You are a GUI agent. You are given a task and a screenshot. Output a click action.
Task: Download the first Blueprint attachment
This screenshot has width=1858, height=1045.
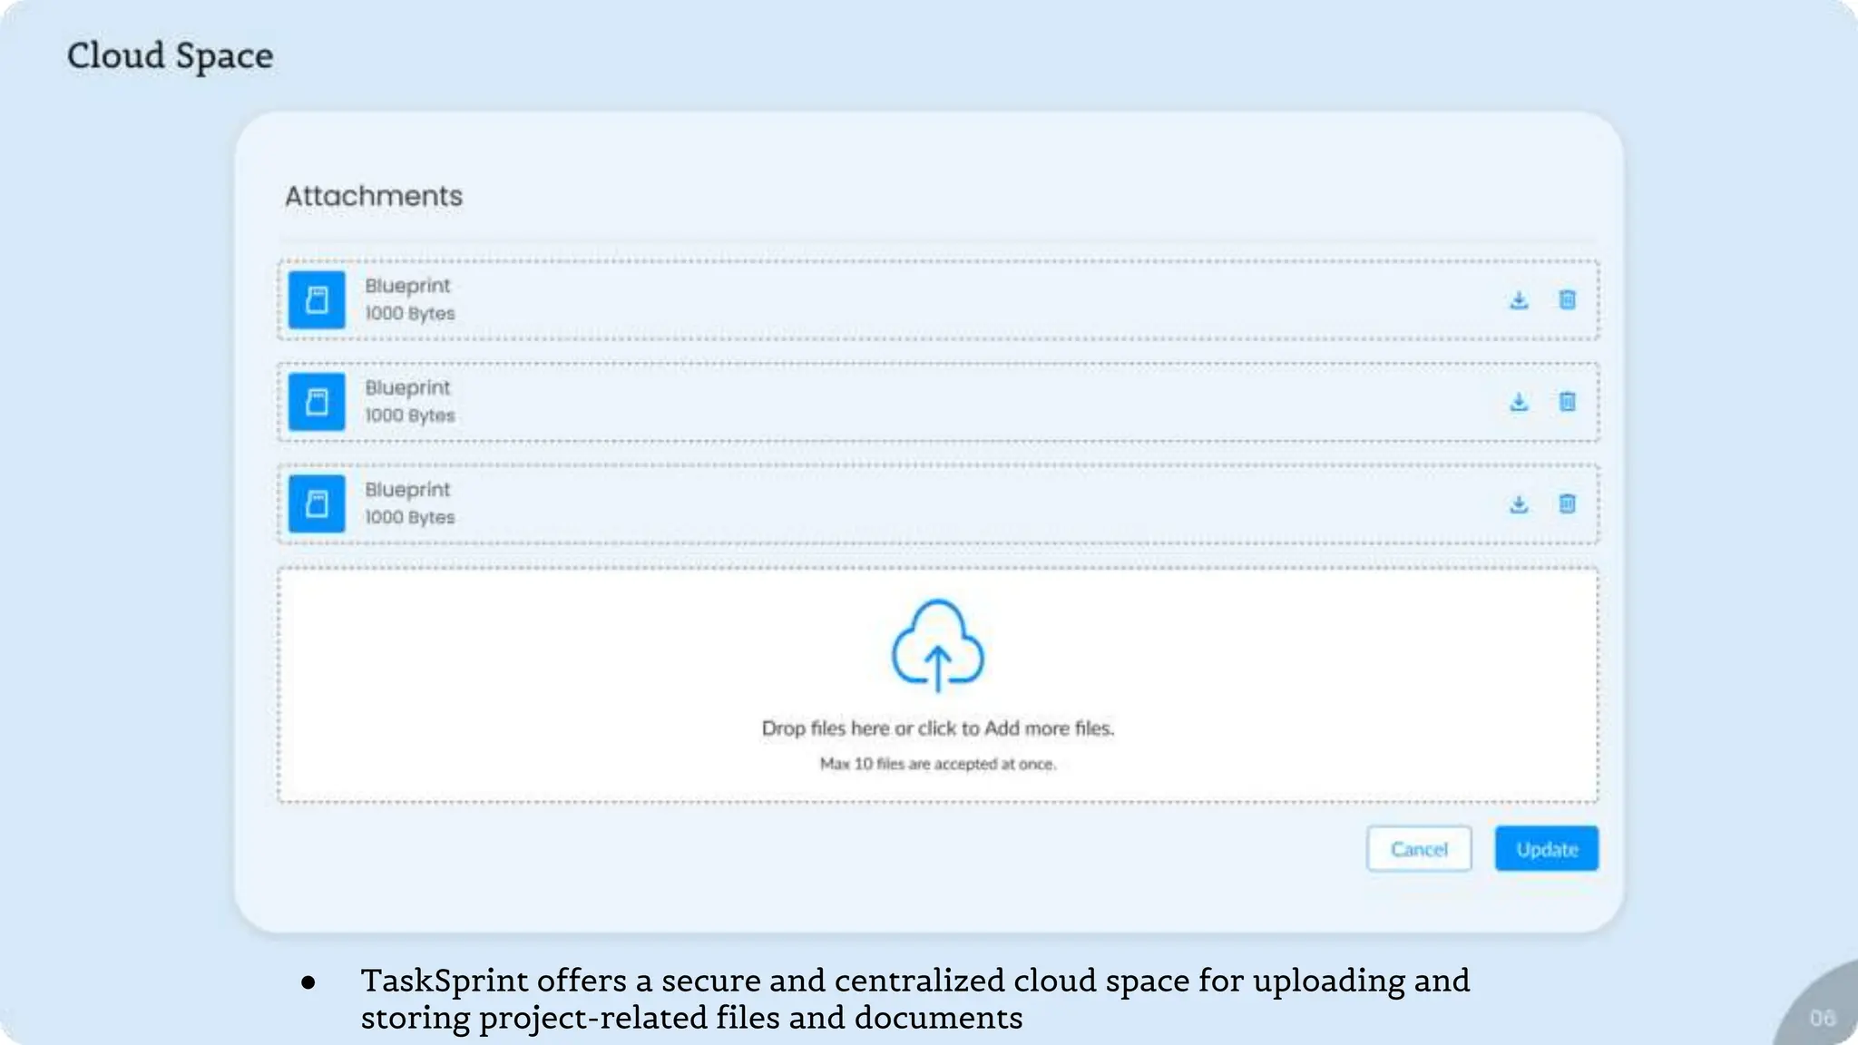1519,300
